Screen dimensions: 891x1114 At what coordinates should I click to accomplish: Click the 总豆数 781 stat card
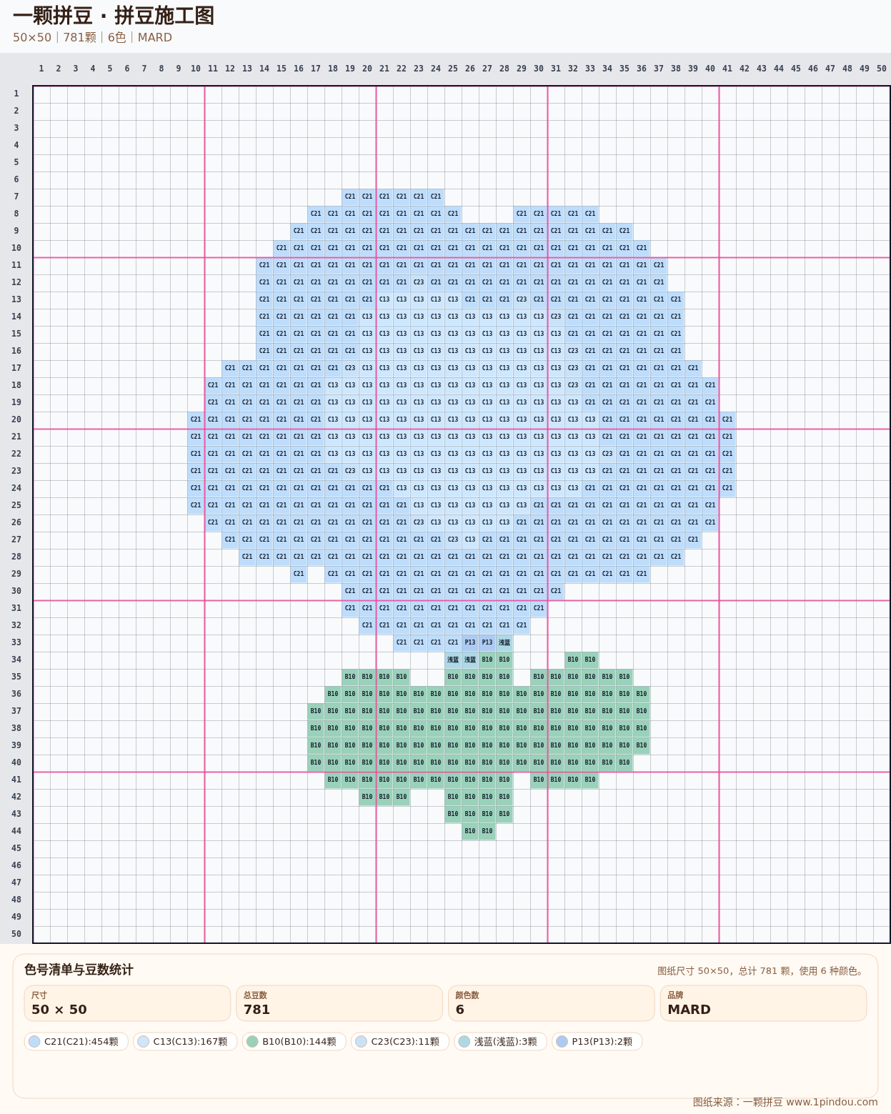coord(339,1003)
